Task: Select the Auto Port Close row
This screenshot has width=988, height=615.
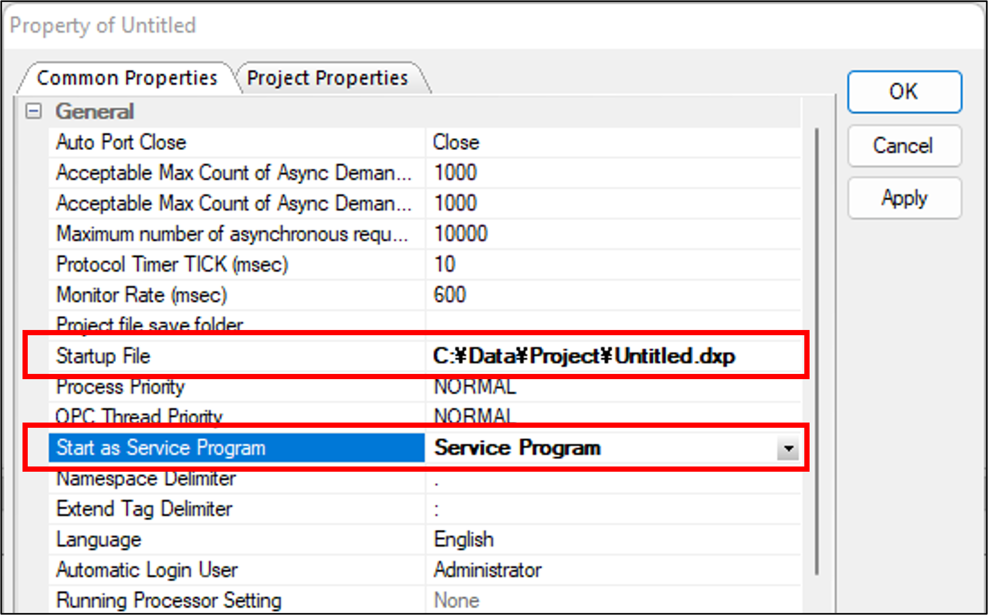Action: 121,143
